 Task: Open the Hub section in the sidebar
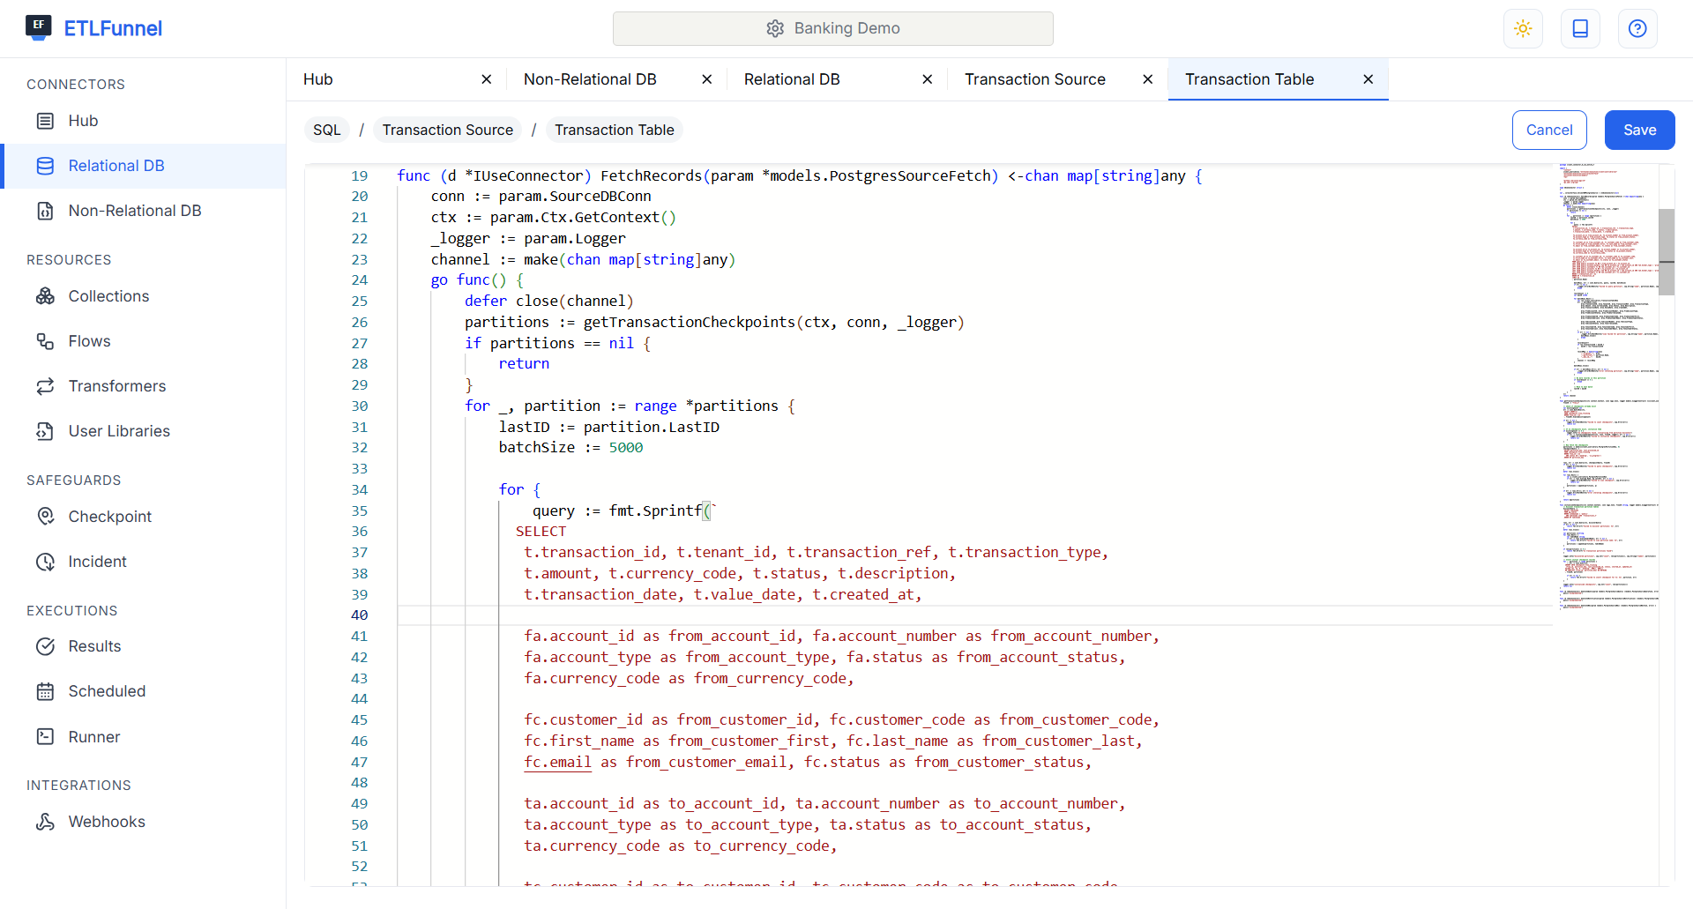(83, 121)
